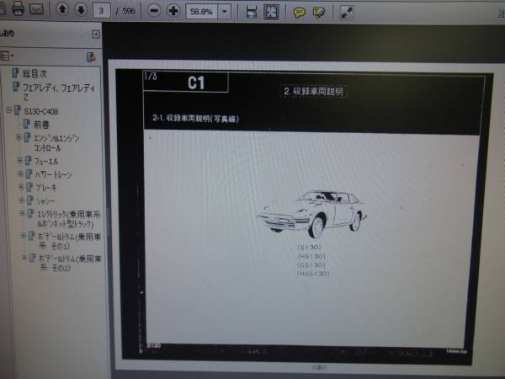Viewport: 505px width, 379px height.
Task: Click the fit-width scrolling mode icon
Action: pos(251,12)
